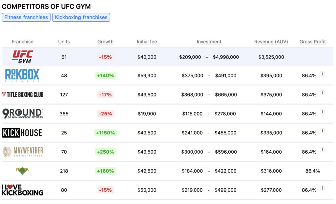Click the $115,000 investment lower value
336x204 pixels.
coord(192,114)
